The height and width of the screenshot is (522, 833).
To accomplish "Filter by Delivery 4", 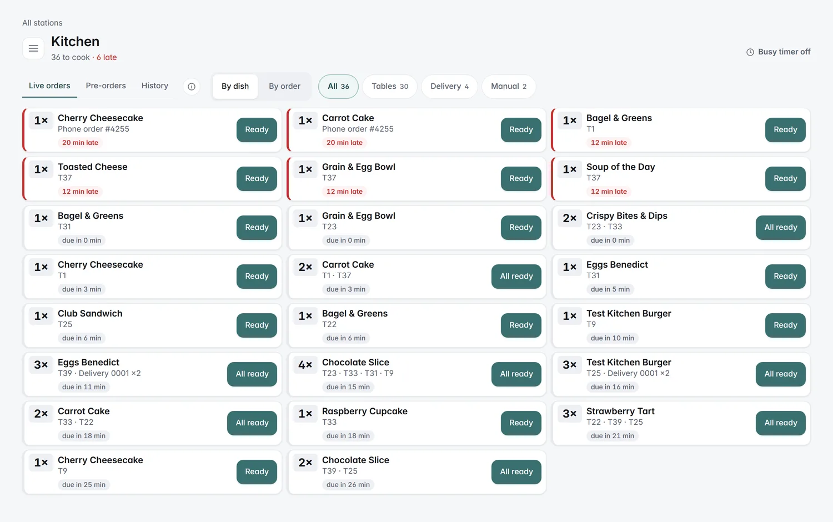I will pyautogui.click(x=449, y=86).
